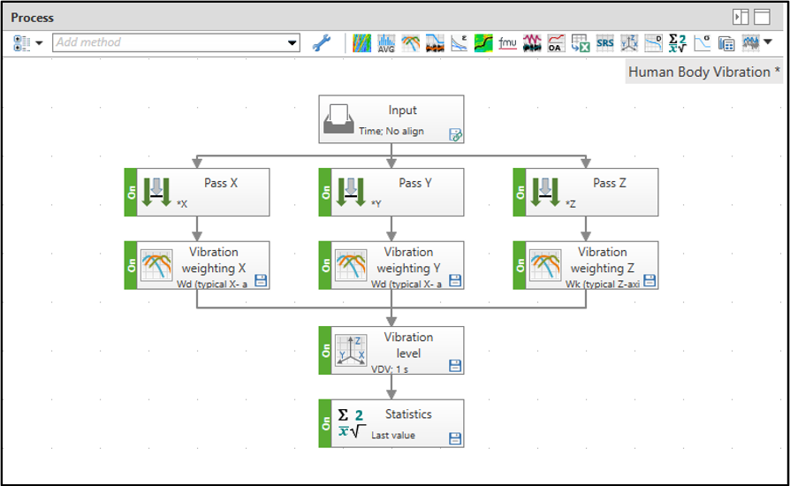Toggle On switch for Vibration weighting X
This screenshot has height=486, width=790.
coord(131,265)
